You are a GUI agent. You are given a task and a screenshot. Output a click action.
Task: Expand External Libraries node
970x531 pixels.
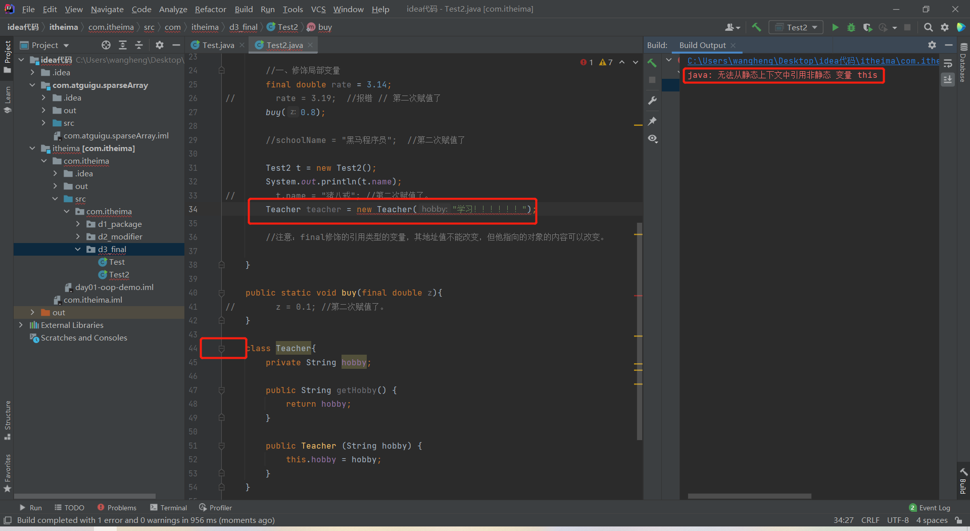21,325
